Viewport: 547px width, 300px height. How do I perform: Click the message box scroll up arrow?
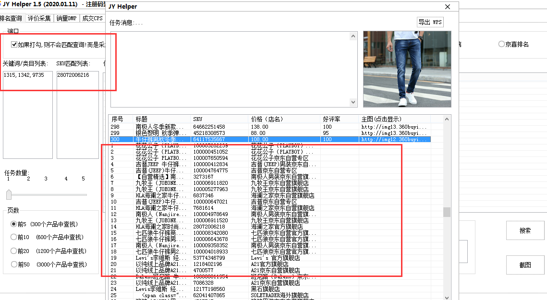[353, 36]
